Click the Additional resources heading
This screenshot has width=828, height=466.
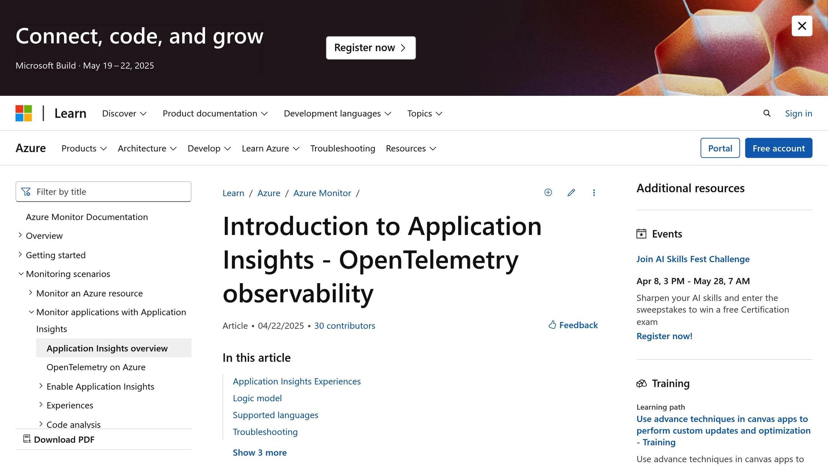pyautogui.click(x=690, y=188)
